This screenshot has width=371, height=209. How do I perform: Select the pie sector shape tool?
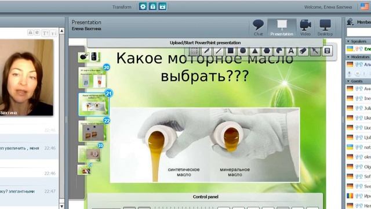279,51
